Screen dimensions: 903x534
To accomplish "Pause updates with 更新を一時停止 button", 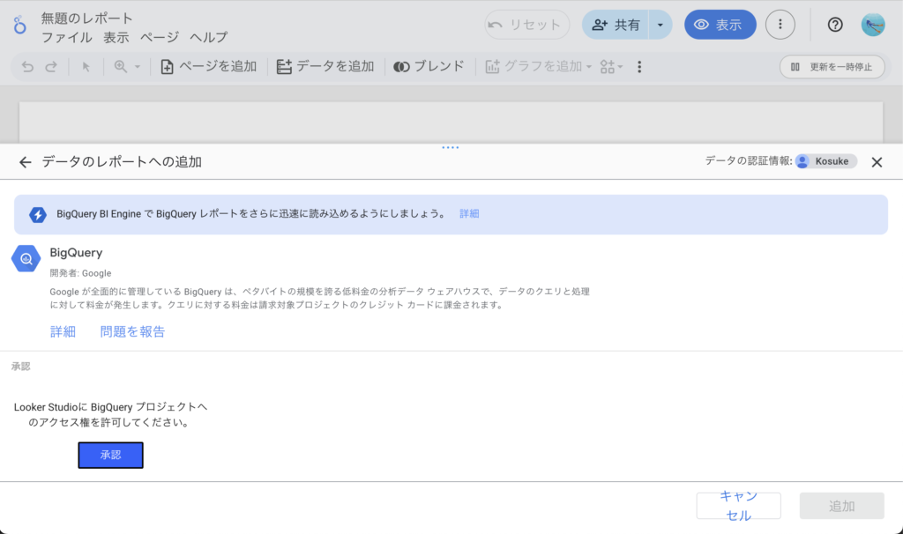I will point(832,67).
